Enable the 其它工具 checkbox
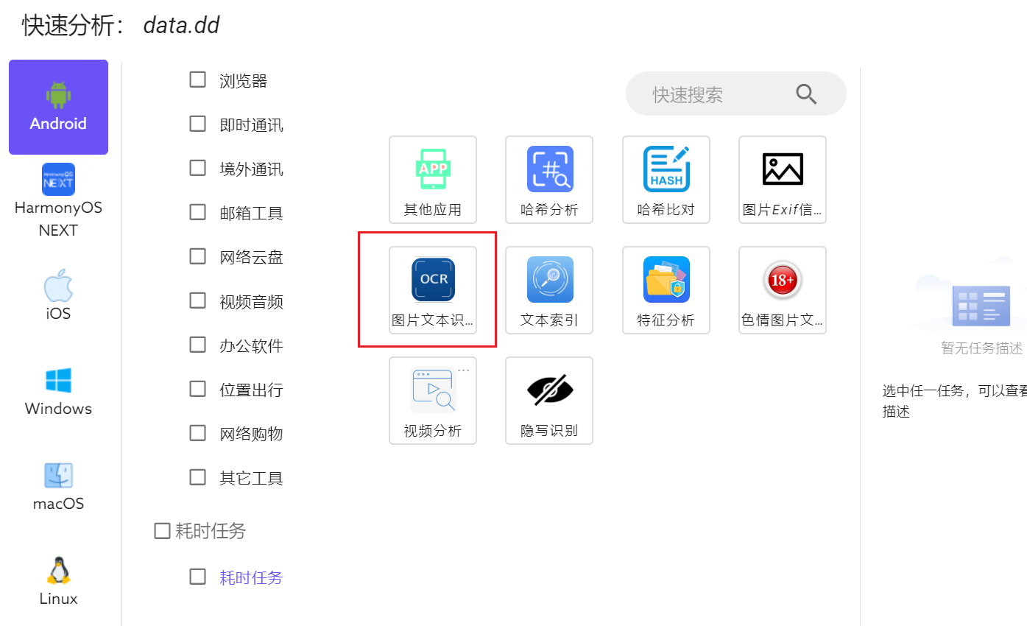This screenshot has height=626, width=1027. 197,476
